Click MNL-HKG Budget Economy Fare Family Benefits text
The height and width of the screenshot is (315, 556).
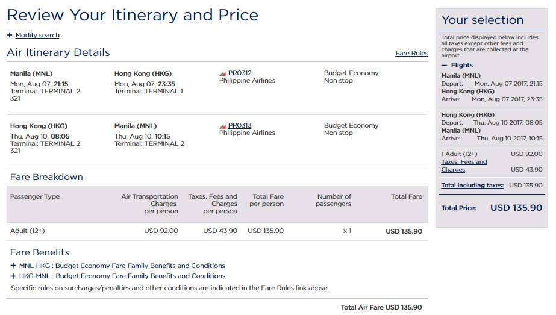coord(122,266)
